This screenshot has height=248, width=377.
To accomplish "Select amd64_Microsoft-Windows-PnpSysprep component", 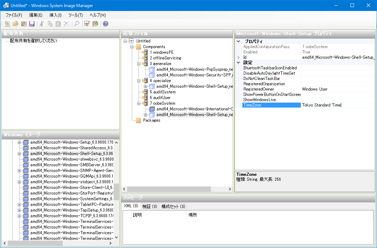I will [195, 69].
